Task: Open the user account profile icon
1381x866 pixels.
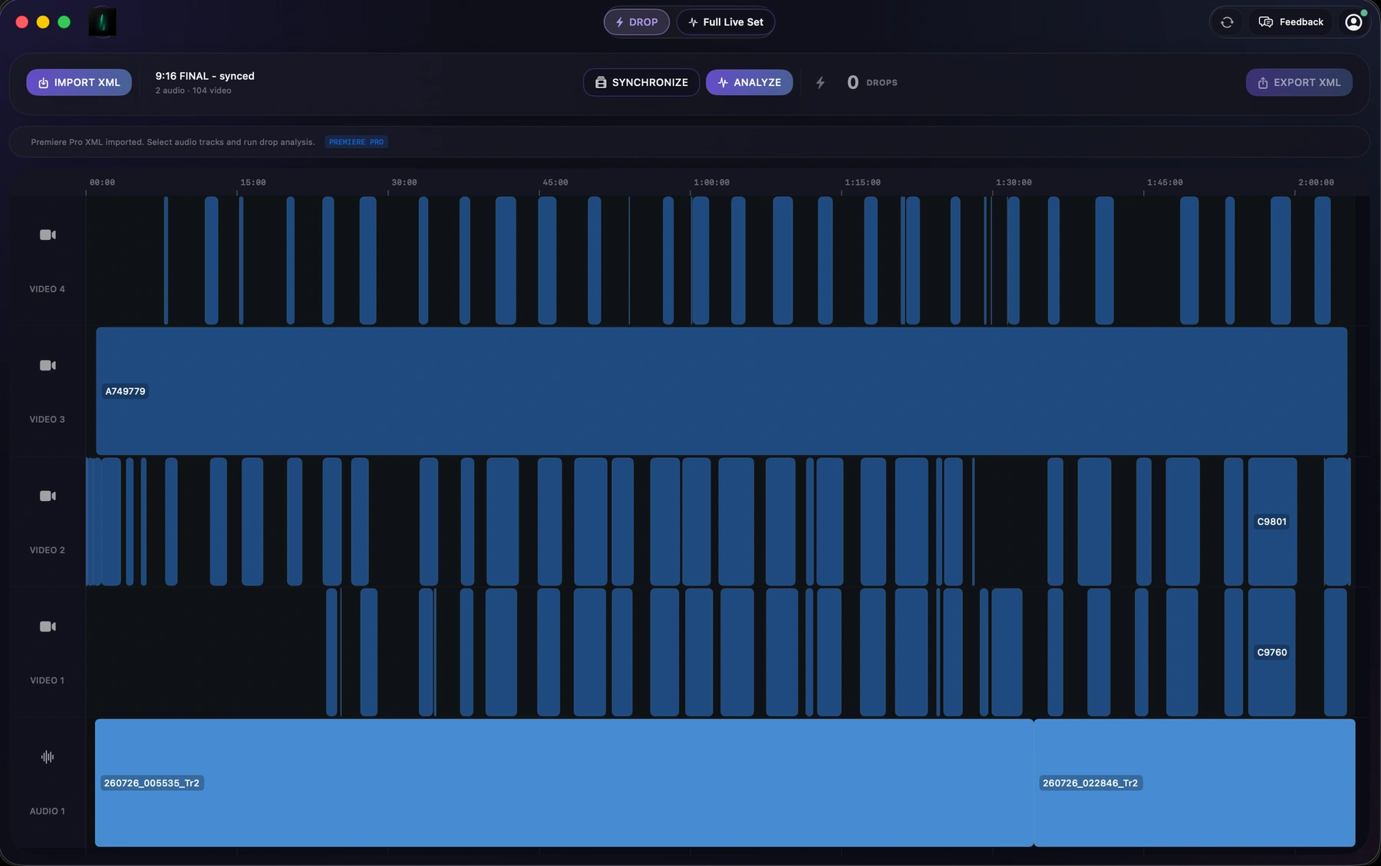Action: [1354, 22]
